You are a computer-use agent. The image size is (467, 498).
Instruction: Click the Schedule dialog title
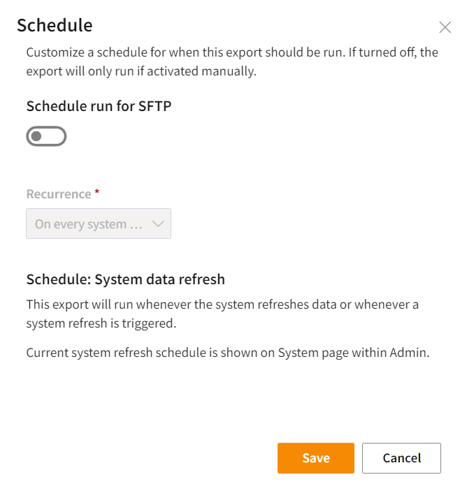point(55,26)
